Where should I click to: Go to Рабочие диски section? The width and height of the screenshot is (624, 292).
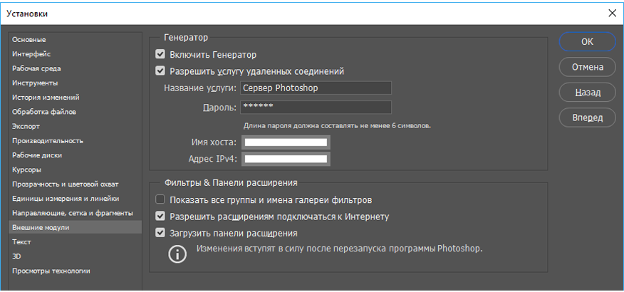point(37,155)
